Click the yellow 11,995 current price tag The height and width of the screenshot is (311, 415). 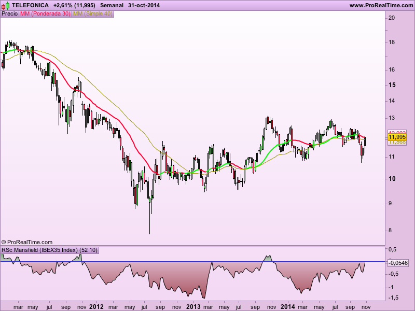click(397, 137)
